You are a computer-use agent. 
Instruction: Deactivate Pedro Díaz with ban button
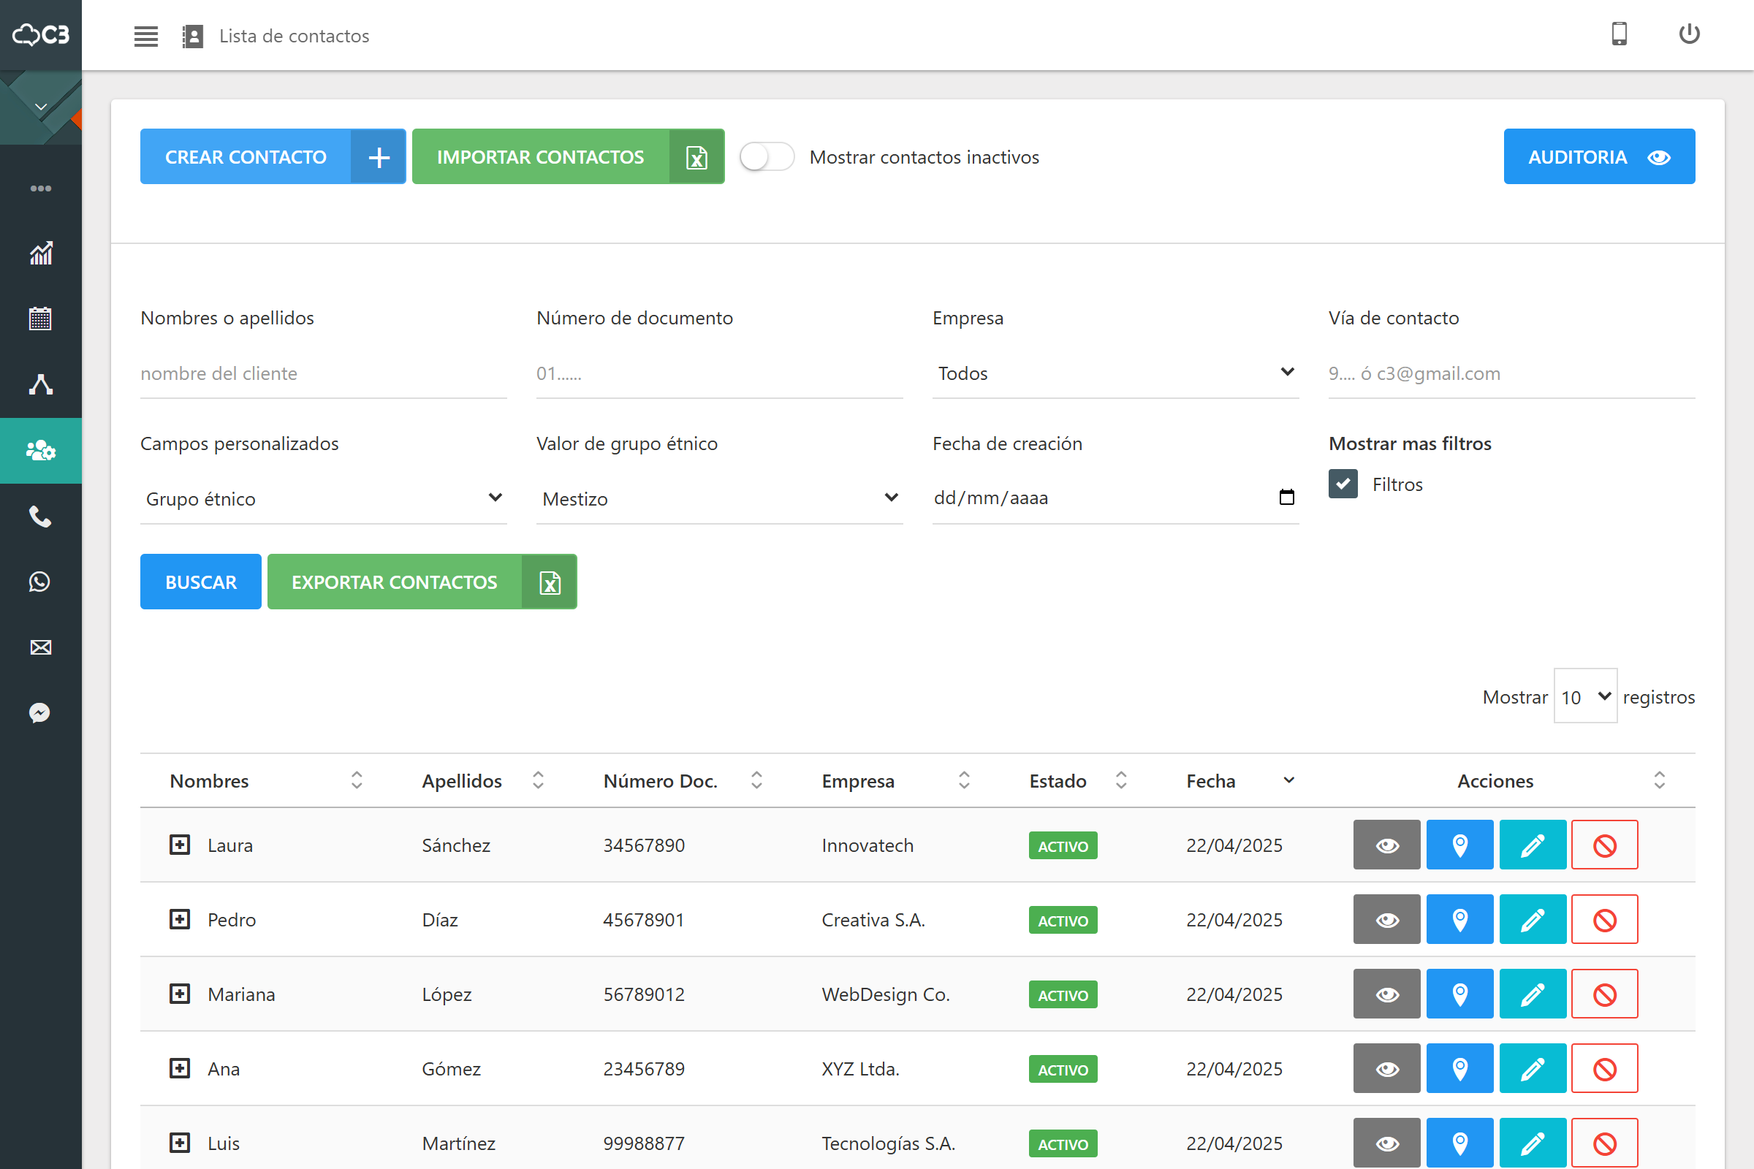click(1605, 919)
